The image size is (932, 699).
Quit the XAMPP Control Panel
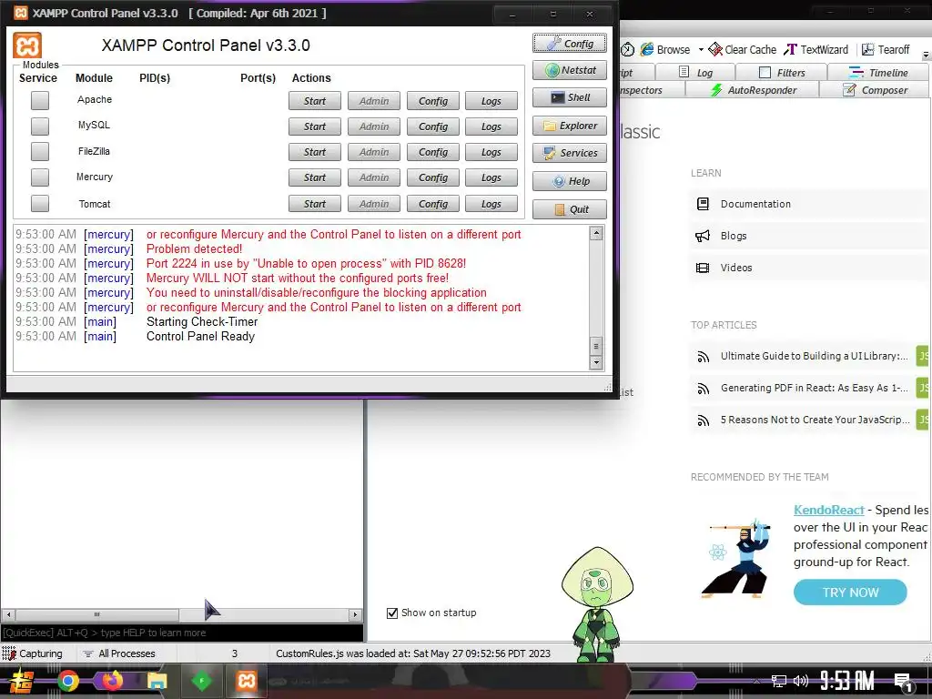pyautogui.click(x=570, y=209)
